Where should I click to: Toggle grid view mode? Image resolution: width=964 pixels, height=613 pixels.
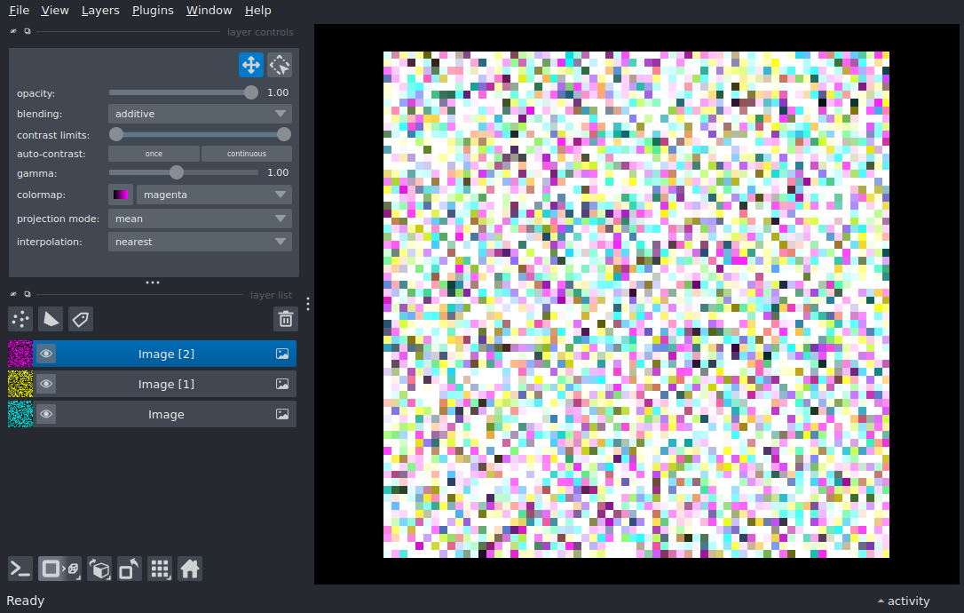(160, 569)
